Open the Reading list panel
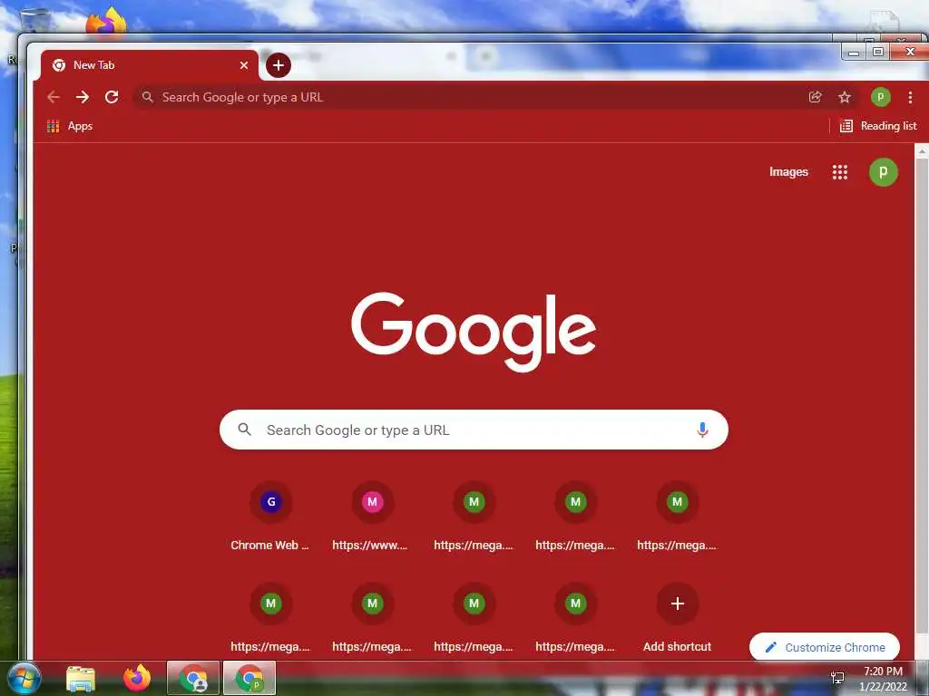The height and width of the screenshot is (696, 929). [x=878, y=126]
